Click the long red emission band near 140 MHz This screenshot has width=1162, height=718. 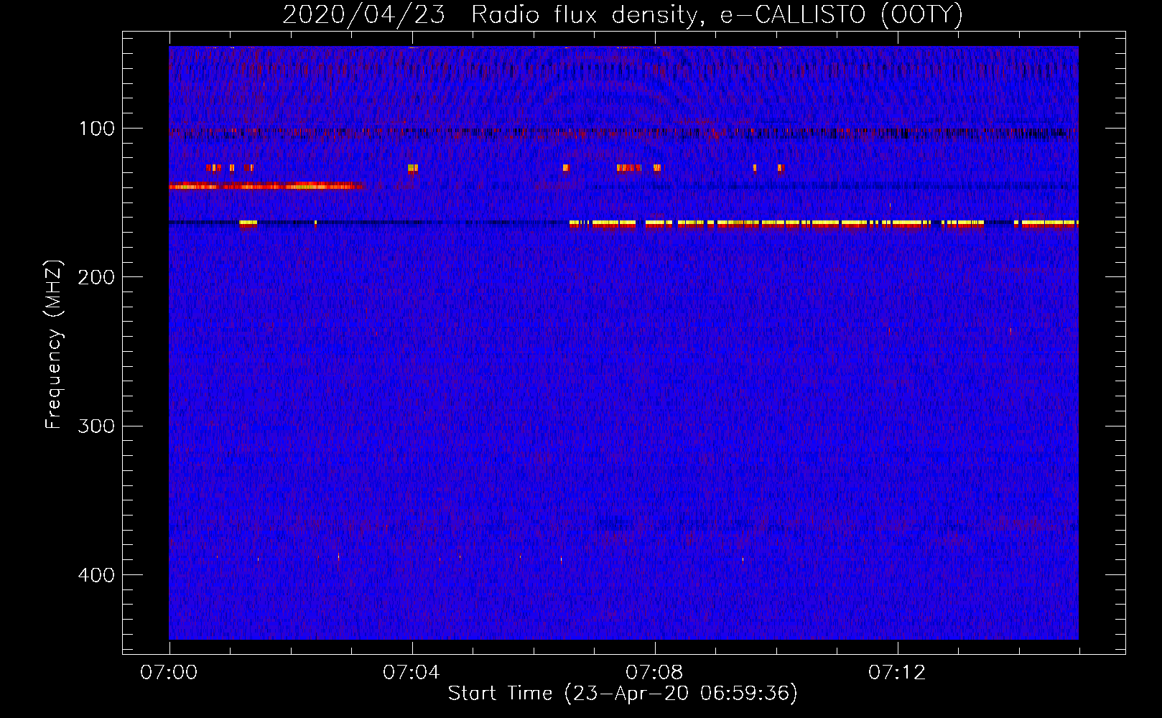coord(266,187)
